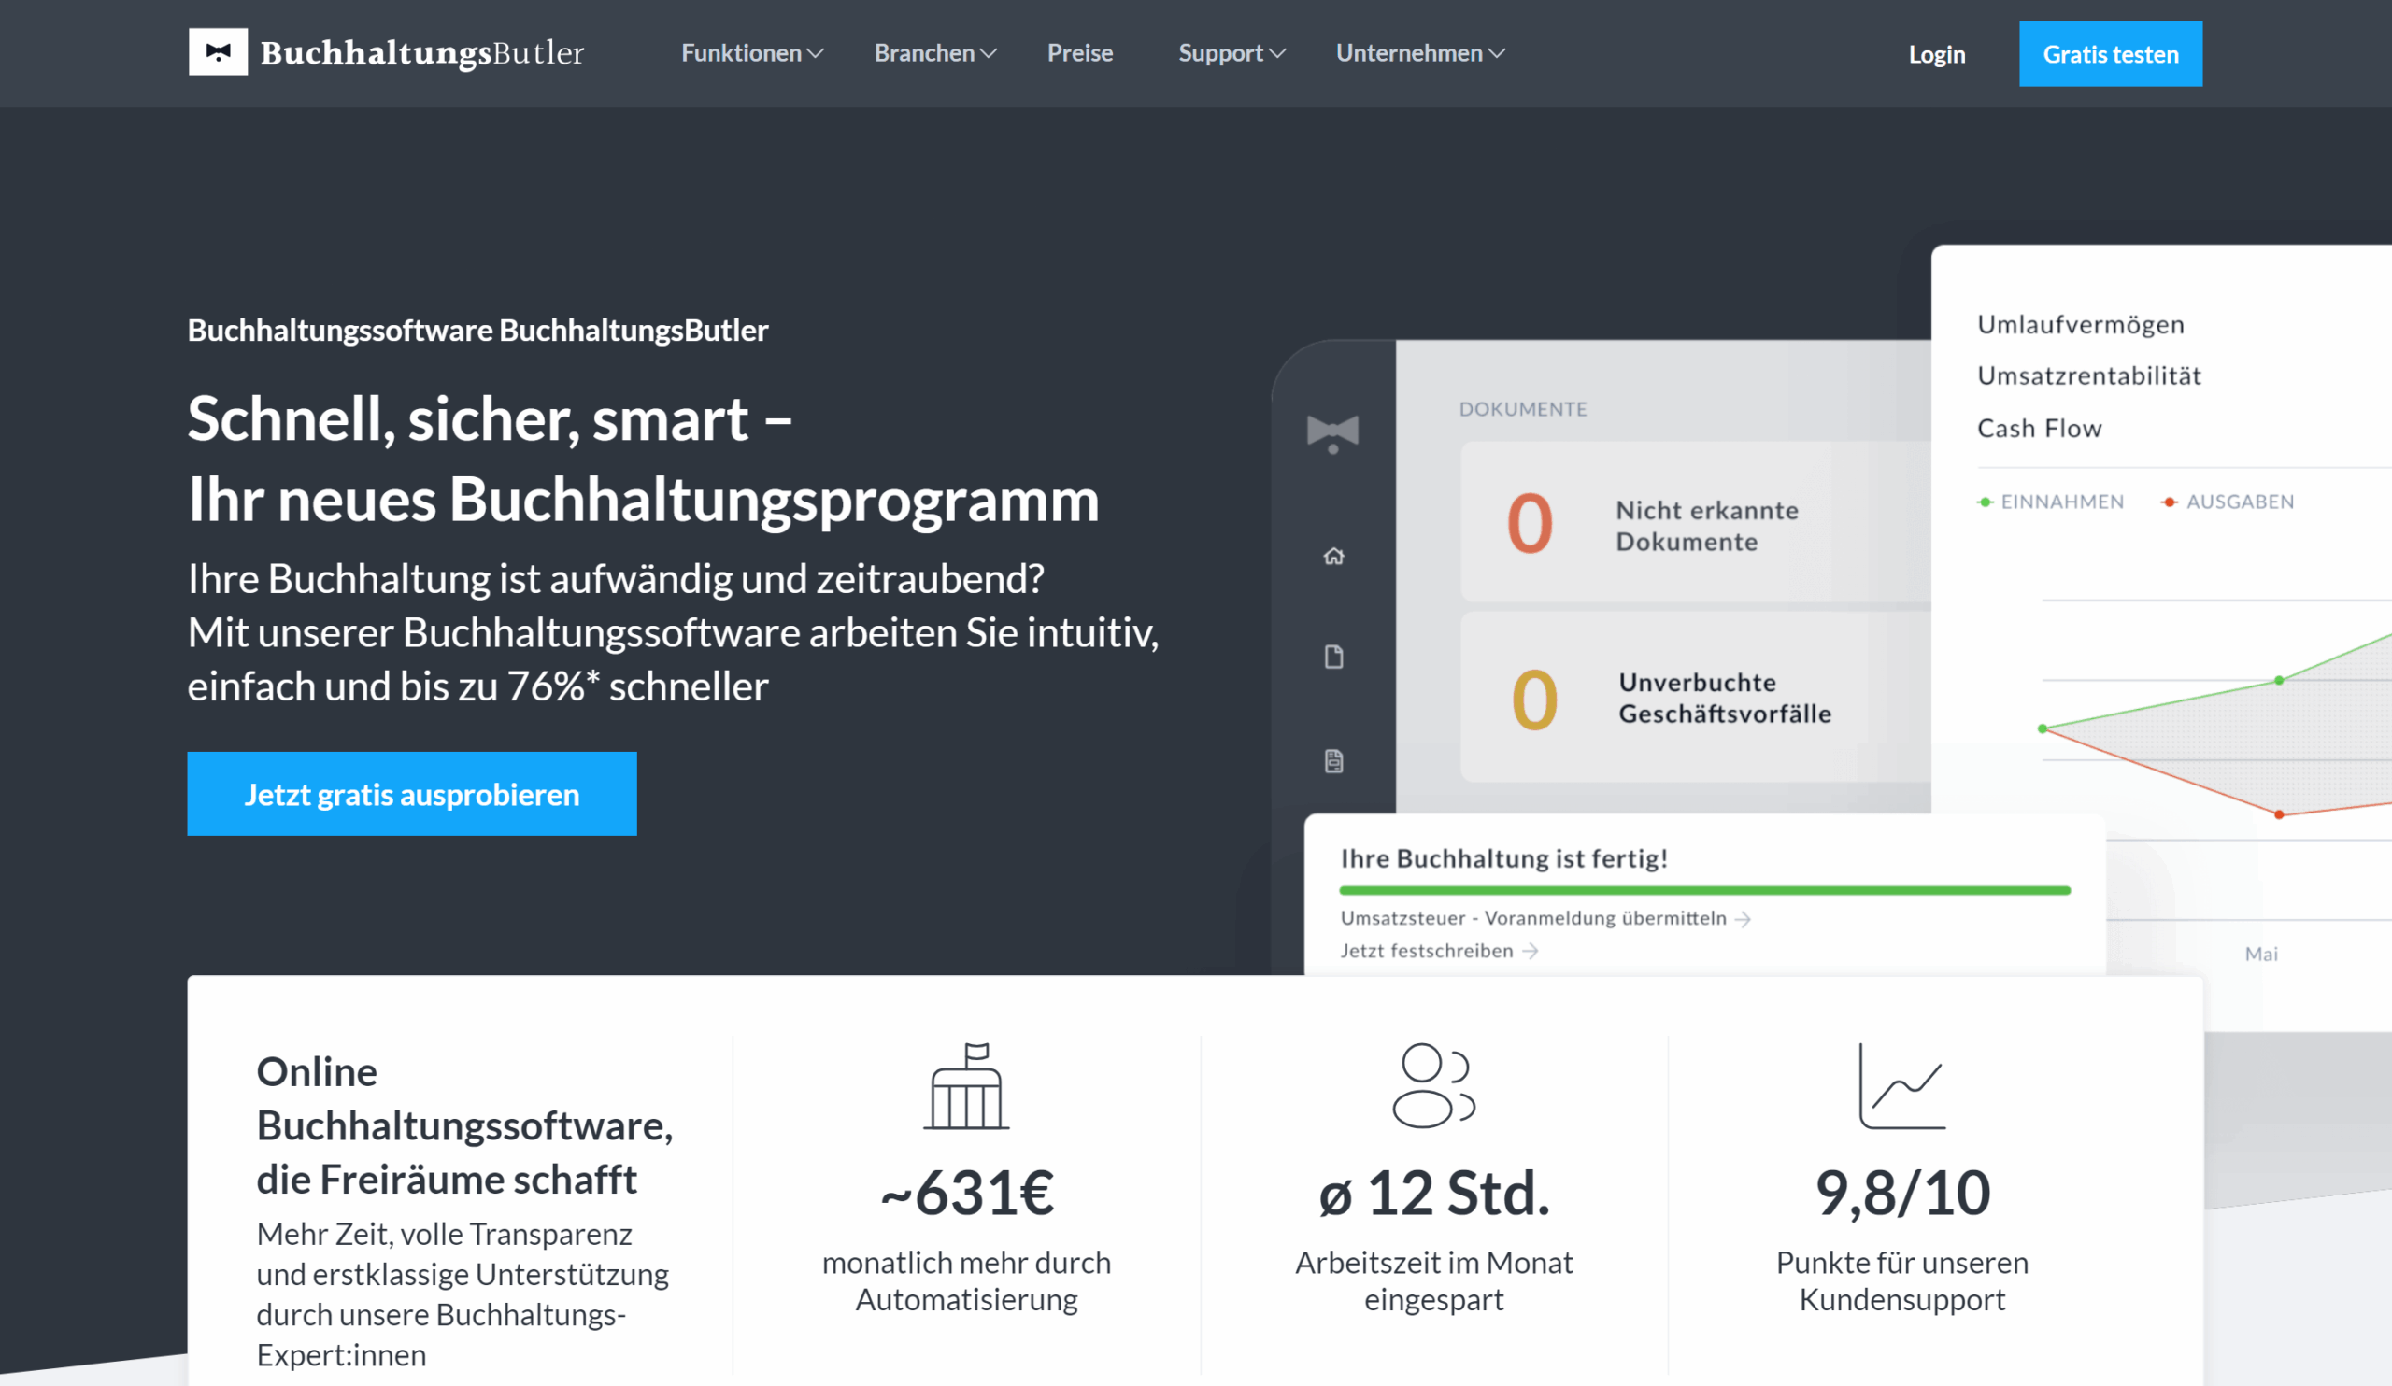The height and width of the screenshot is (1386, 2392).
Task: Select the Cash Flow chart option
Action: tap(2039, 429)
